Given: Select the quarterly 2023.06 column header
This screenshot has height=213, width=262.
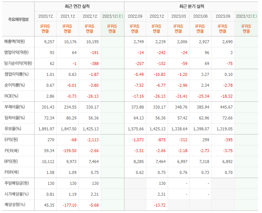Looking at the screenshot, I should (200, 16).
